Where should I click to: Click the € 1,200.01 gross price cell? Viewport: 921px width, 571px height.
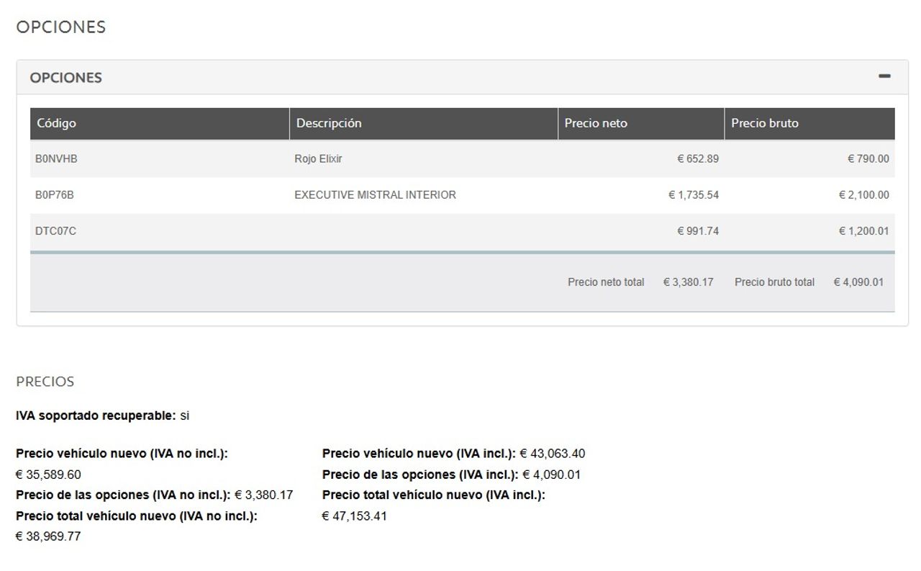(863, 231)
